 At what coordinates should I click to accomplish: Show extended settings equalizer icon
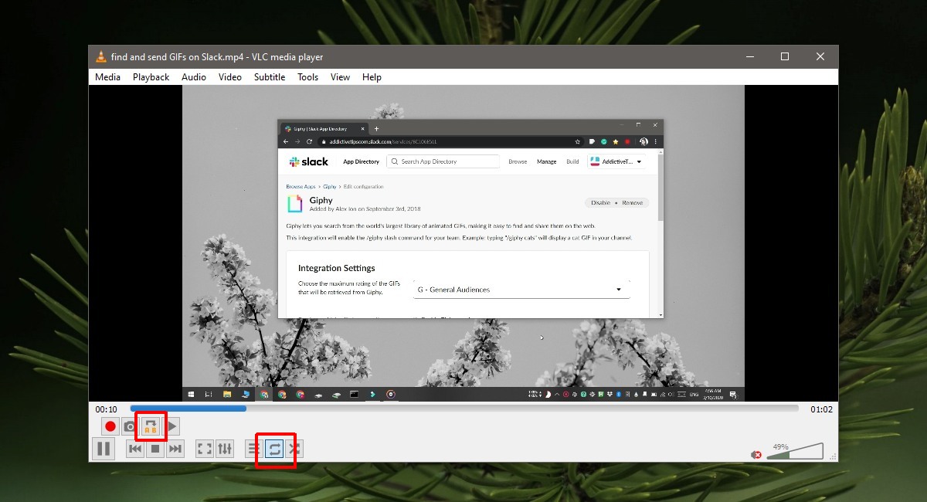(225, 449)
